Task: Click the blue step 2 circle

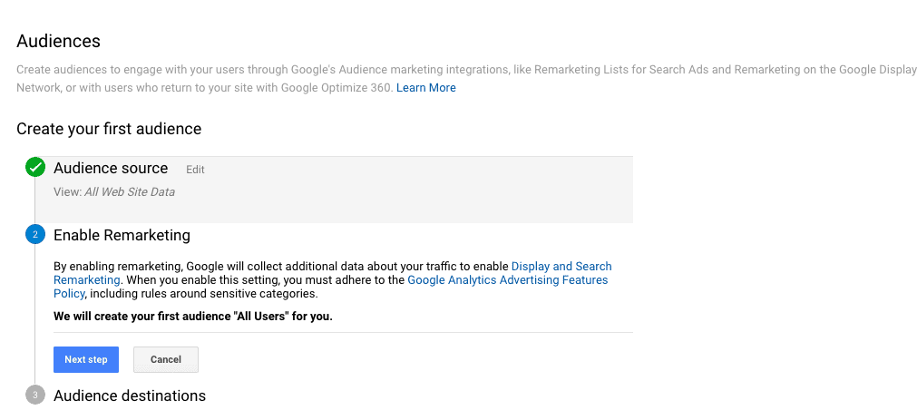Action: tap(35, 235)
